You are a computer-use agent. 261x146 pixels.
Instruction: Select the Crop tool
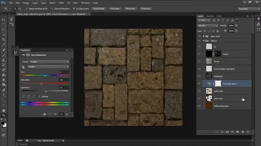click(x=4, y=40)
